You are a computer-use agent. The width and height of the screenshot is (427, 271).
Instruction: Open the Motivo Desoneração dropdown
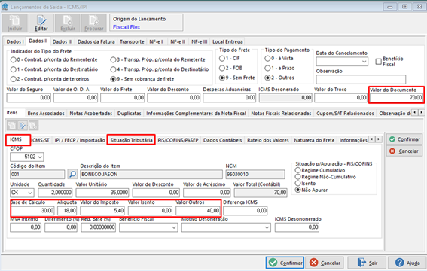click(x=267, y=227)
